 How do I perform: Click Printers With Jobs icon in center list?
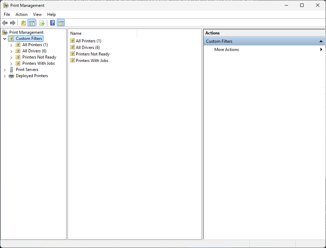[x=72, y=61]
